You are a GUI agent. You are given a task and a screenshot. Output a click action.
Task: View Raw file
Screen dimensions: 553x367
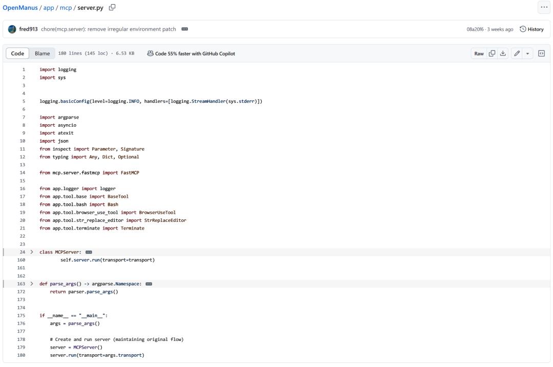pyautogui.click(x=479, y=54)
